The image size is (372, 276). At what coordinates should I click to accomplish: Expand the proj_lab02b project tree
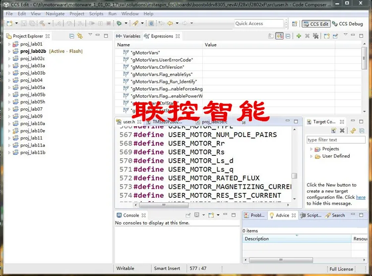[x=9, y=51]
